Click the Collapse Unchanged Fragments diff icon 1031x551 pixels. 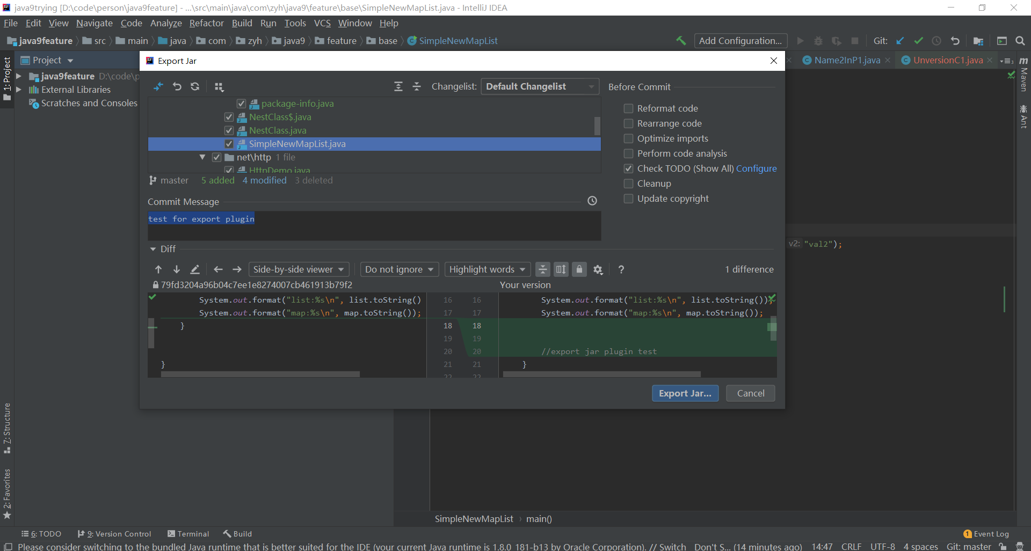(542, 269)
